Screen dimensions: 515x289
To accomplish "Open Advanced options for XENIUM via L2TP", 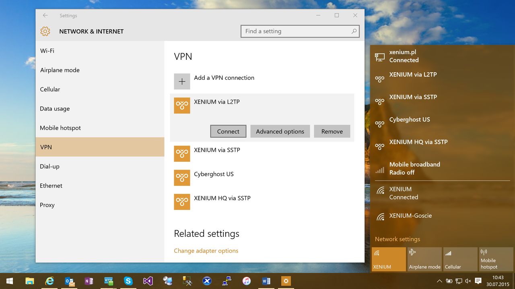I will point(280,131).
